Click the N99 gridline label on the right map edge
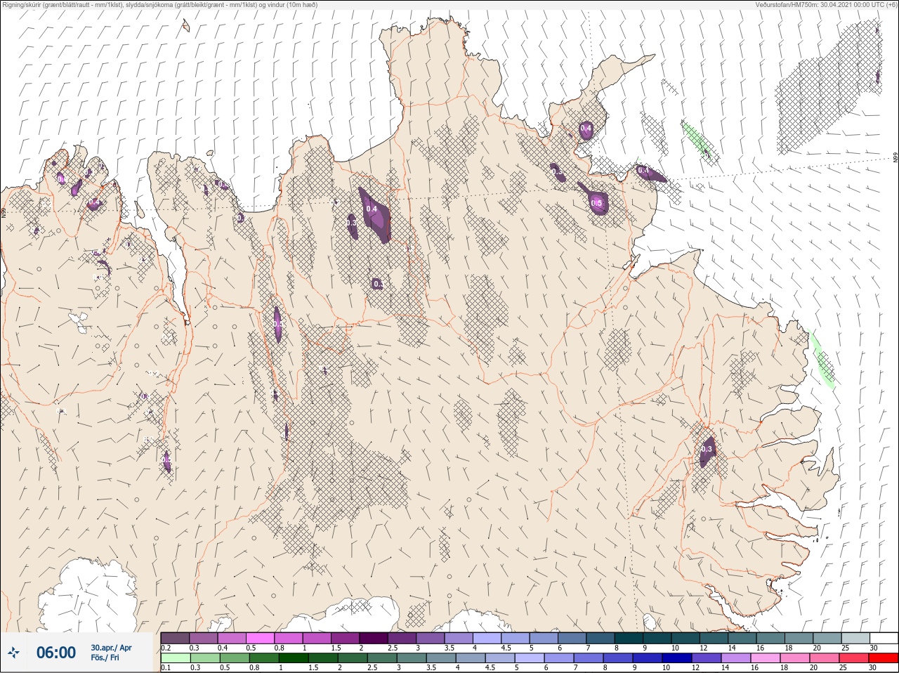The width and height of the screenshot is (899, 673). tap(895, 158)
